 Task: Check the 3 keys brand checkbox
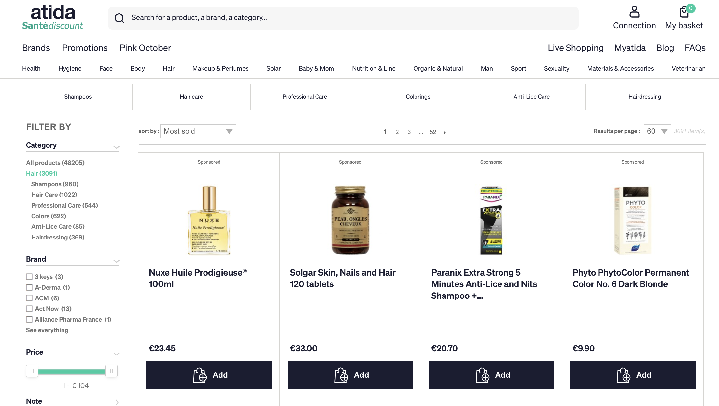(x=29, y=277)
